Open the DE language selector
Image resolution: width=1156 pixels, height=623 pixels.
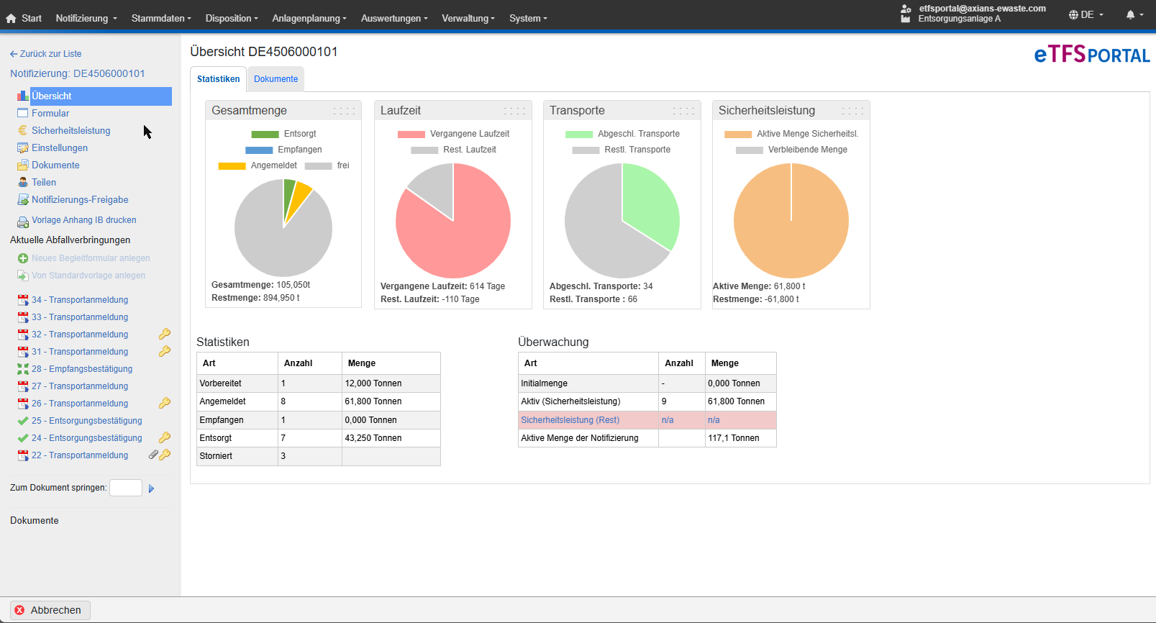tap(1086, 14)
